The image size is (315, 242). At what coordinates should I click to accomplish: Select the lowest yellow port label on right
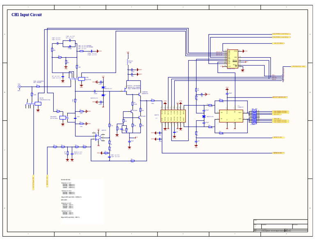click(278, 153)
